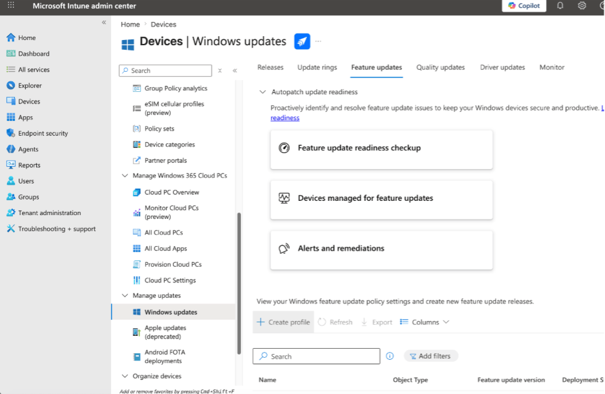Follow the readiness hyperlink

tap(285, 118)
